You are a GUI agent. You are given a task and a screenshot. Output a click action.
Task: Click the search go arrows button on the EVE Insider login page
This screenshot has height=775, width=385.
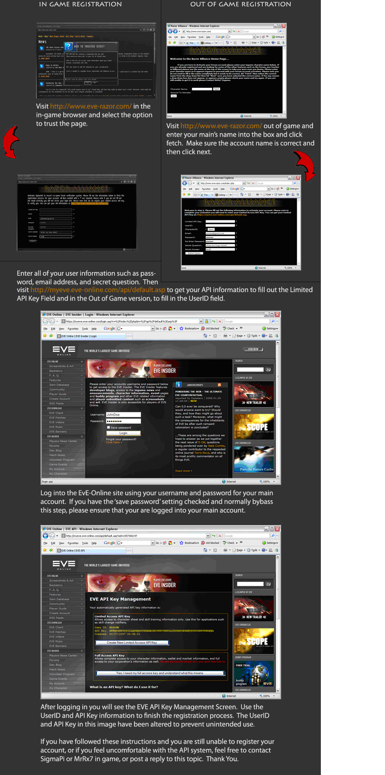268,369
